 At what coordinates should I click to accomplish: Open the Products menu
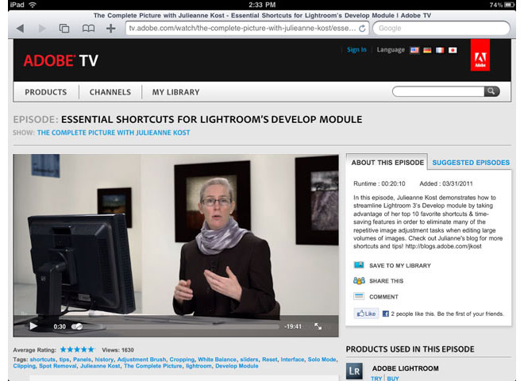coord(46,92)
